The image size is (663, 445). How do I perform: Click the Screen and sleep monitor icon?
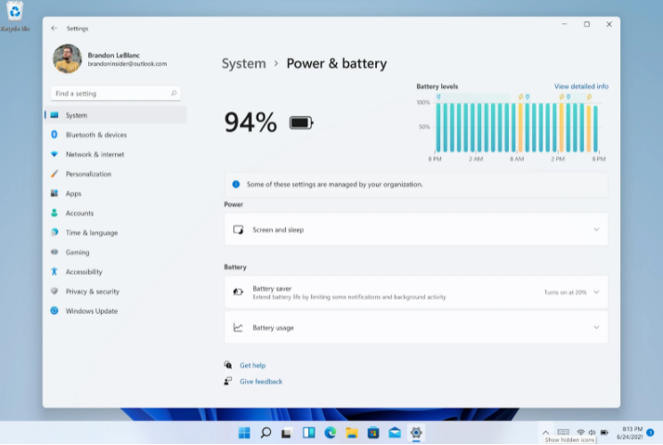coord(238,230)
